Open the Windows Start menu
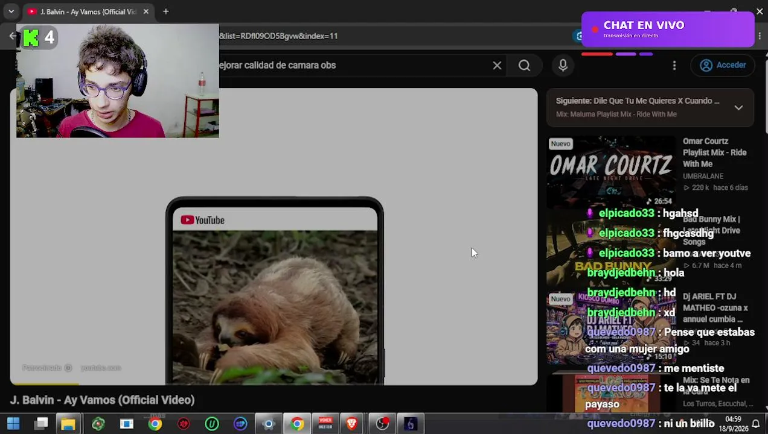 coord(13,424)
